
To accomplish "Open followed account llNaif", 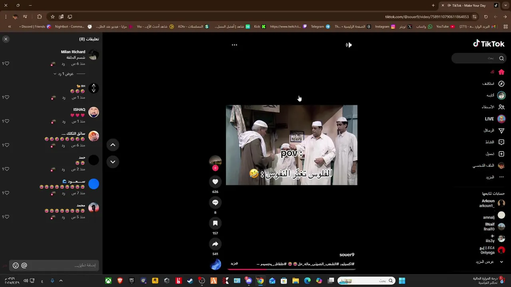I will pos(494,227).
